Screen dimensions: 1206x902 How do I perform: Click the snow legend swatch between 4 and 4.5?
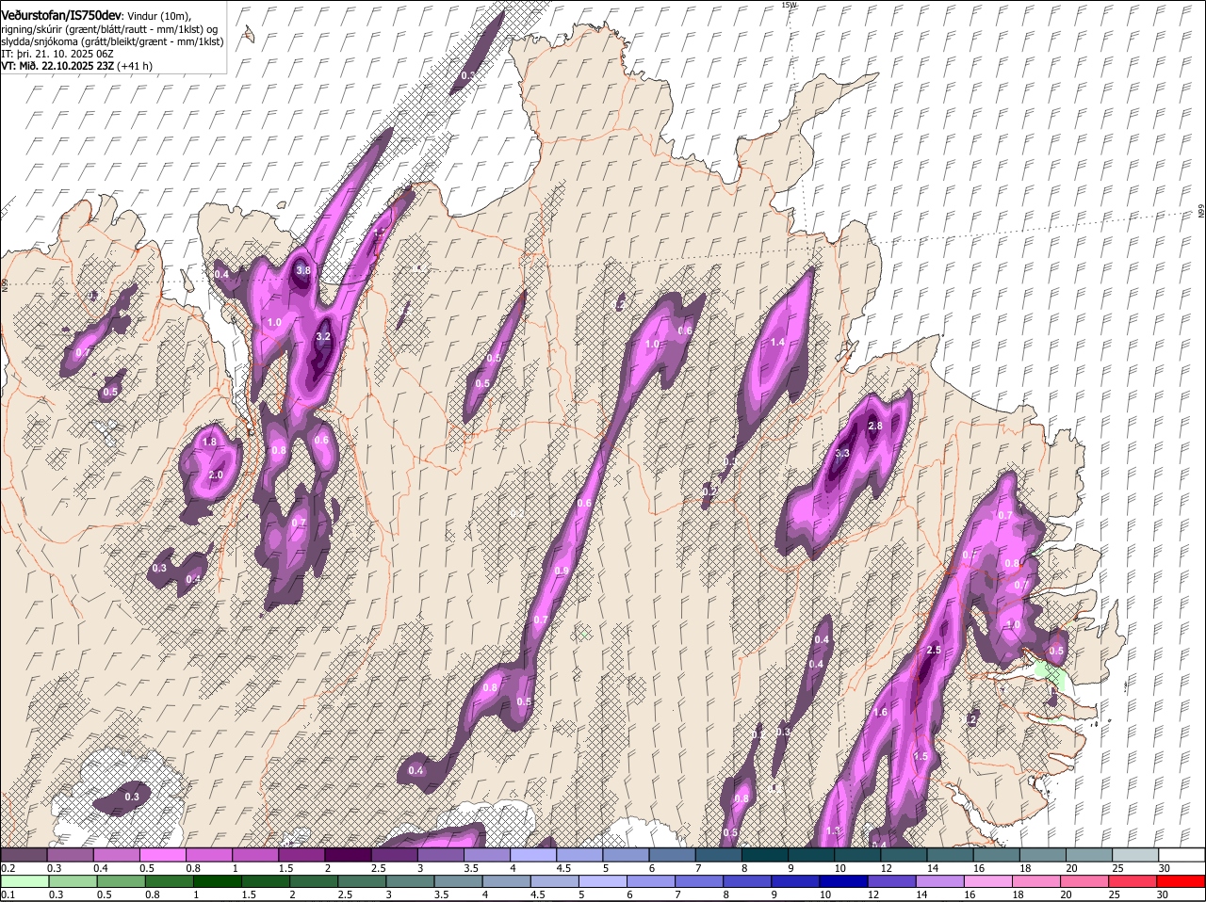[533, 855]
